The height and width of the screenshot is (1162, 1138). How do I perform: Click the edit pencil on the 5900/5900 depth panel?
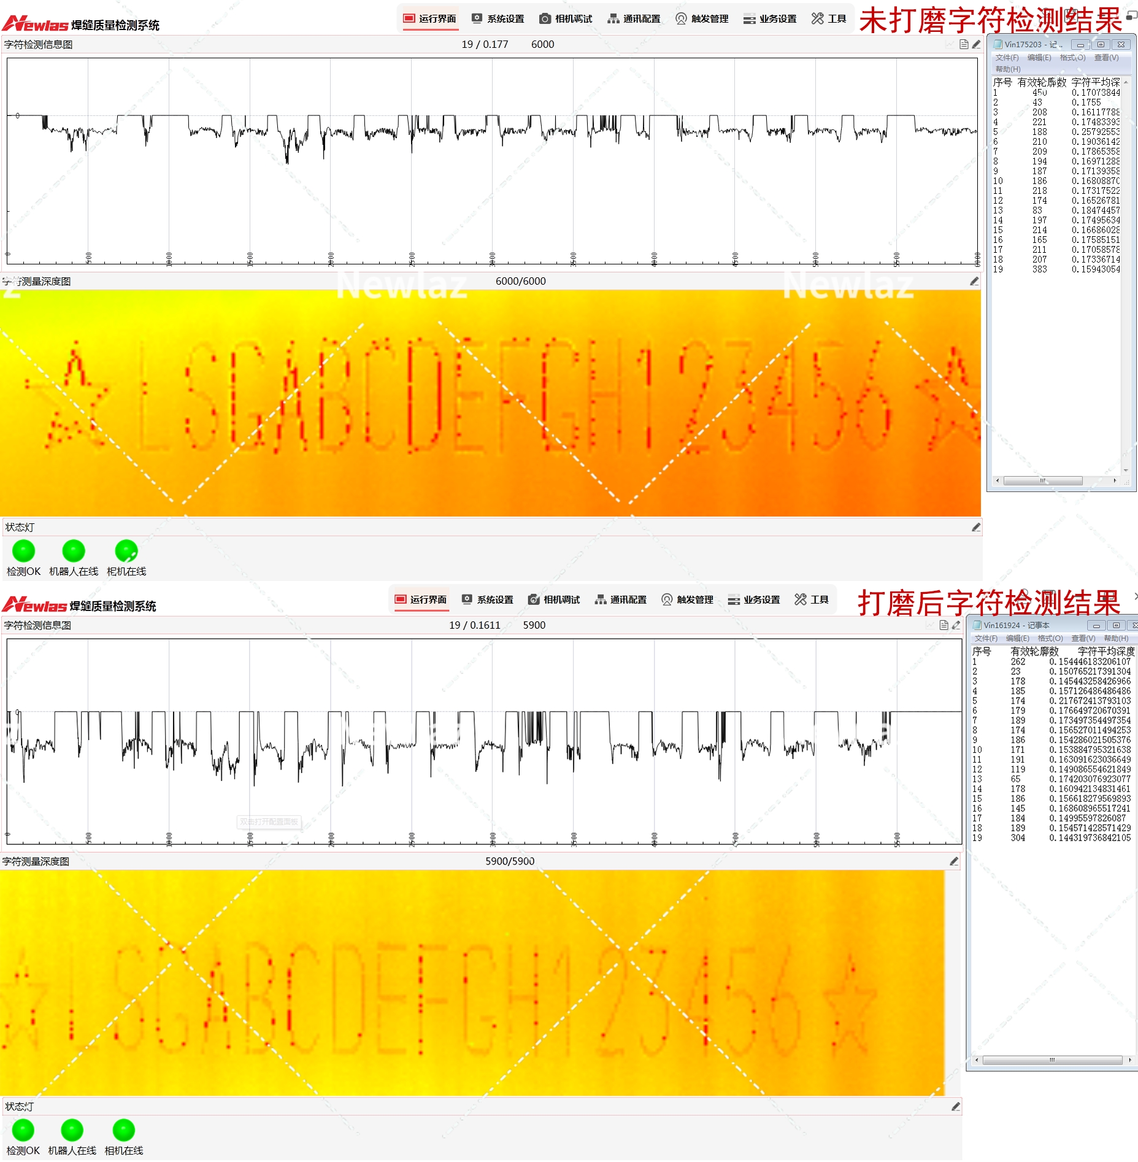coord(954,861)
